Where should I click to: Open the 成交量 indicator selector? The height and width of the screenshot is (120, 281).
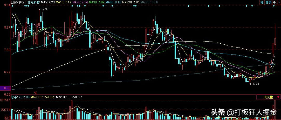point(268,97)
